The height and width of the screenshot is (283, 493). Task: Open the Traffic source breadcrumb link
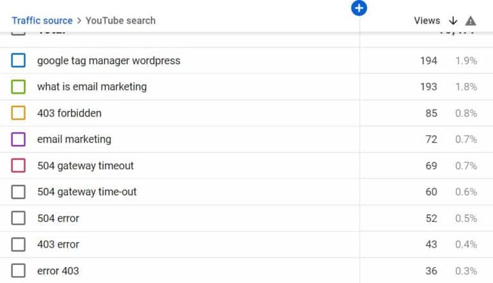[42, 21]
